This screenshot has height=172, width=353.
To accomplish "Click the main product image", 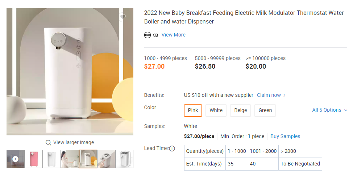I will pos(70,72).
